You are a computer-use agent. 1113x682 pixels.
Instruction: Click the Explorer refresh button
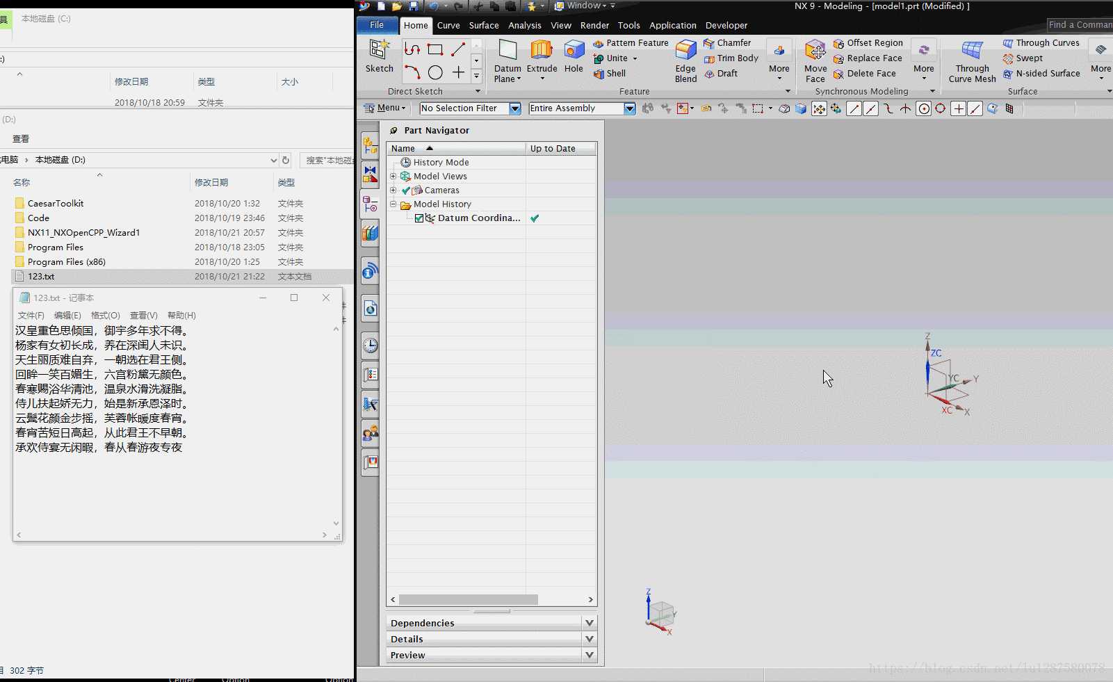coord(286,160)
